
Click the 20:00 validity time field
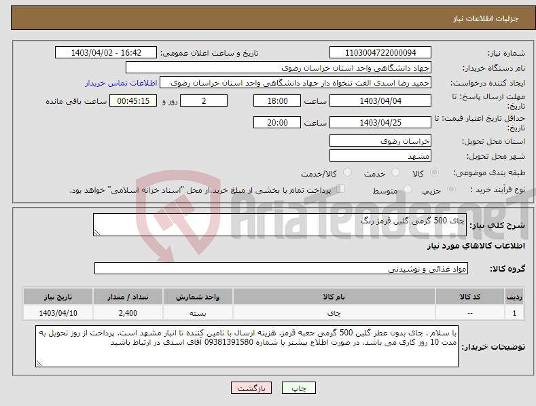pyautogui.click(x=277, y=122)
